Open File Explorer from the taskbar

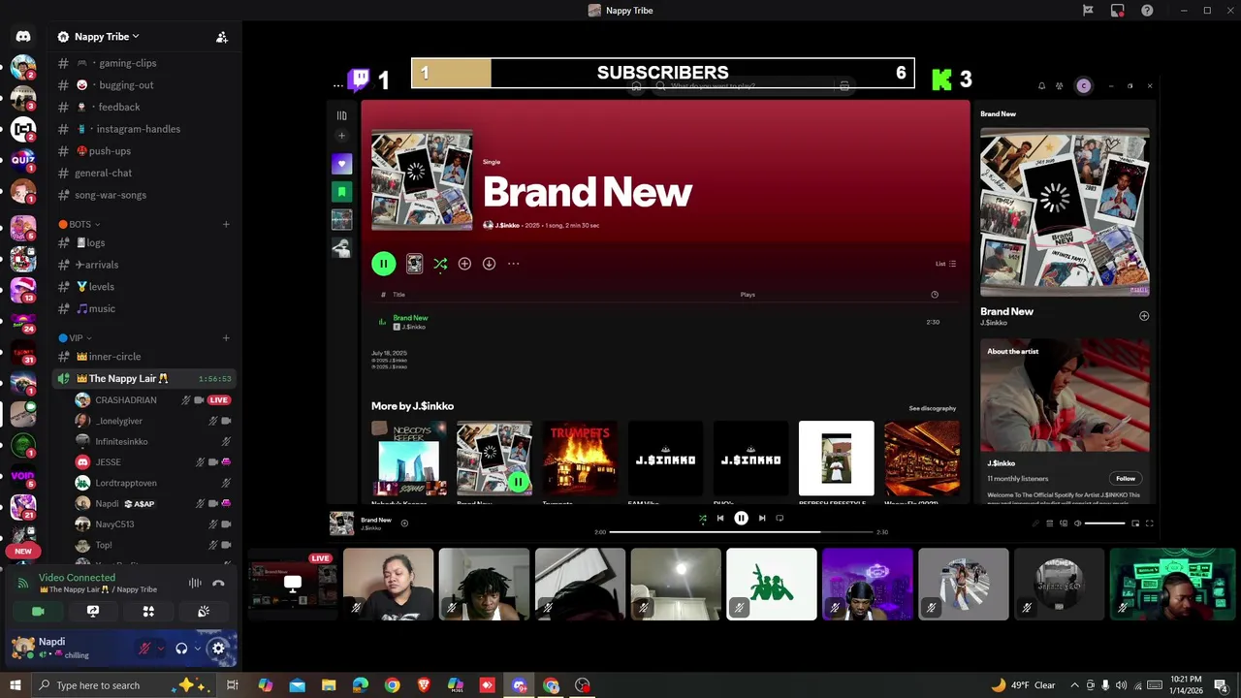tap(329, 685)
